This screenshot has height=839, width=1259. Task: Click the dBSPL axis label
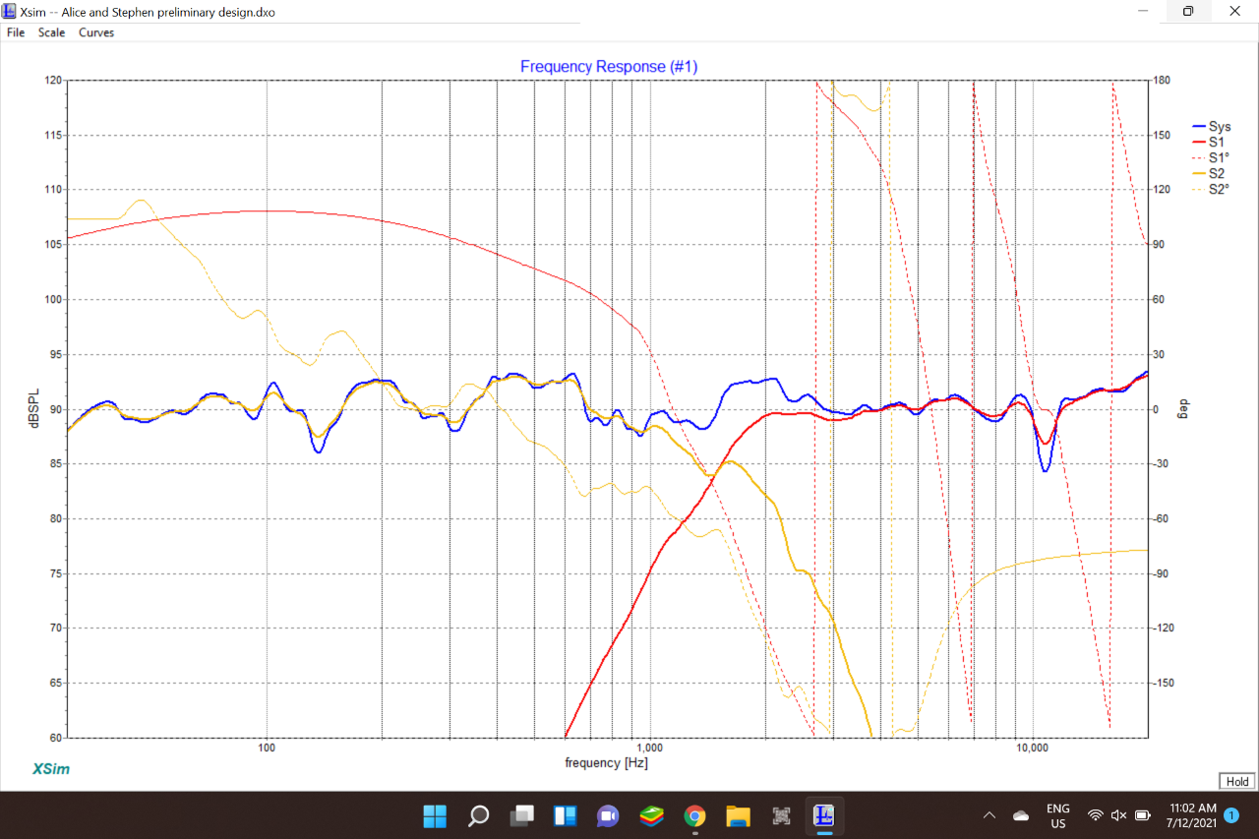click(x=32, y=409)
